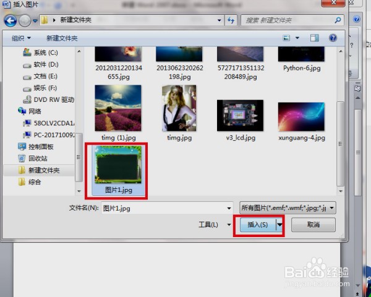Select the timg.jpg portrait image
The image size is (371, 297).
coord(179,113)
